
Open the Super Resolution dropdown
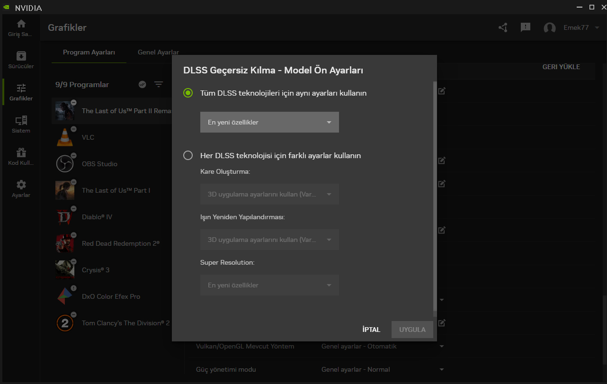tap(269, 285)
